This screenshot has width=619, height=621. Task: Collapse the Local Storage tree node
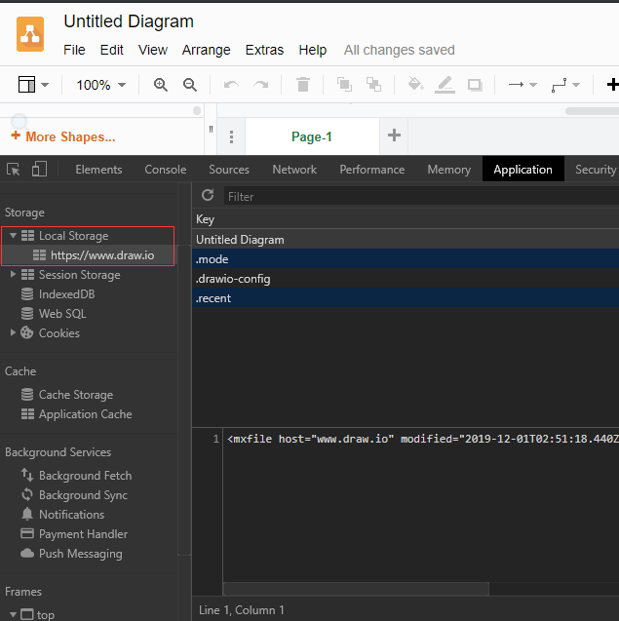13,236
